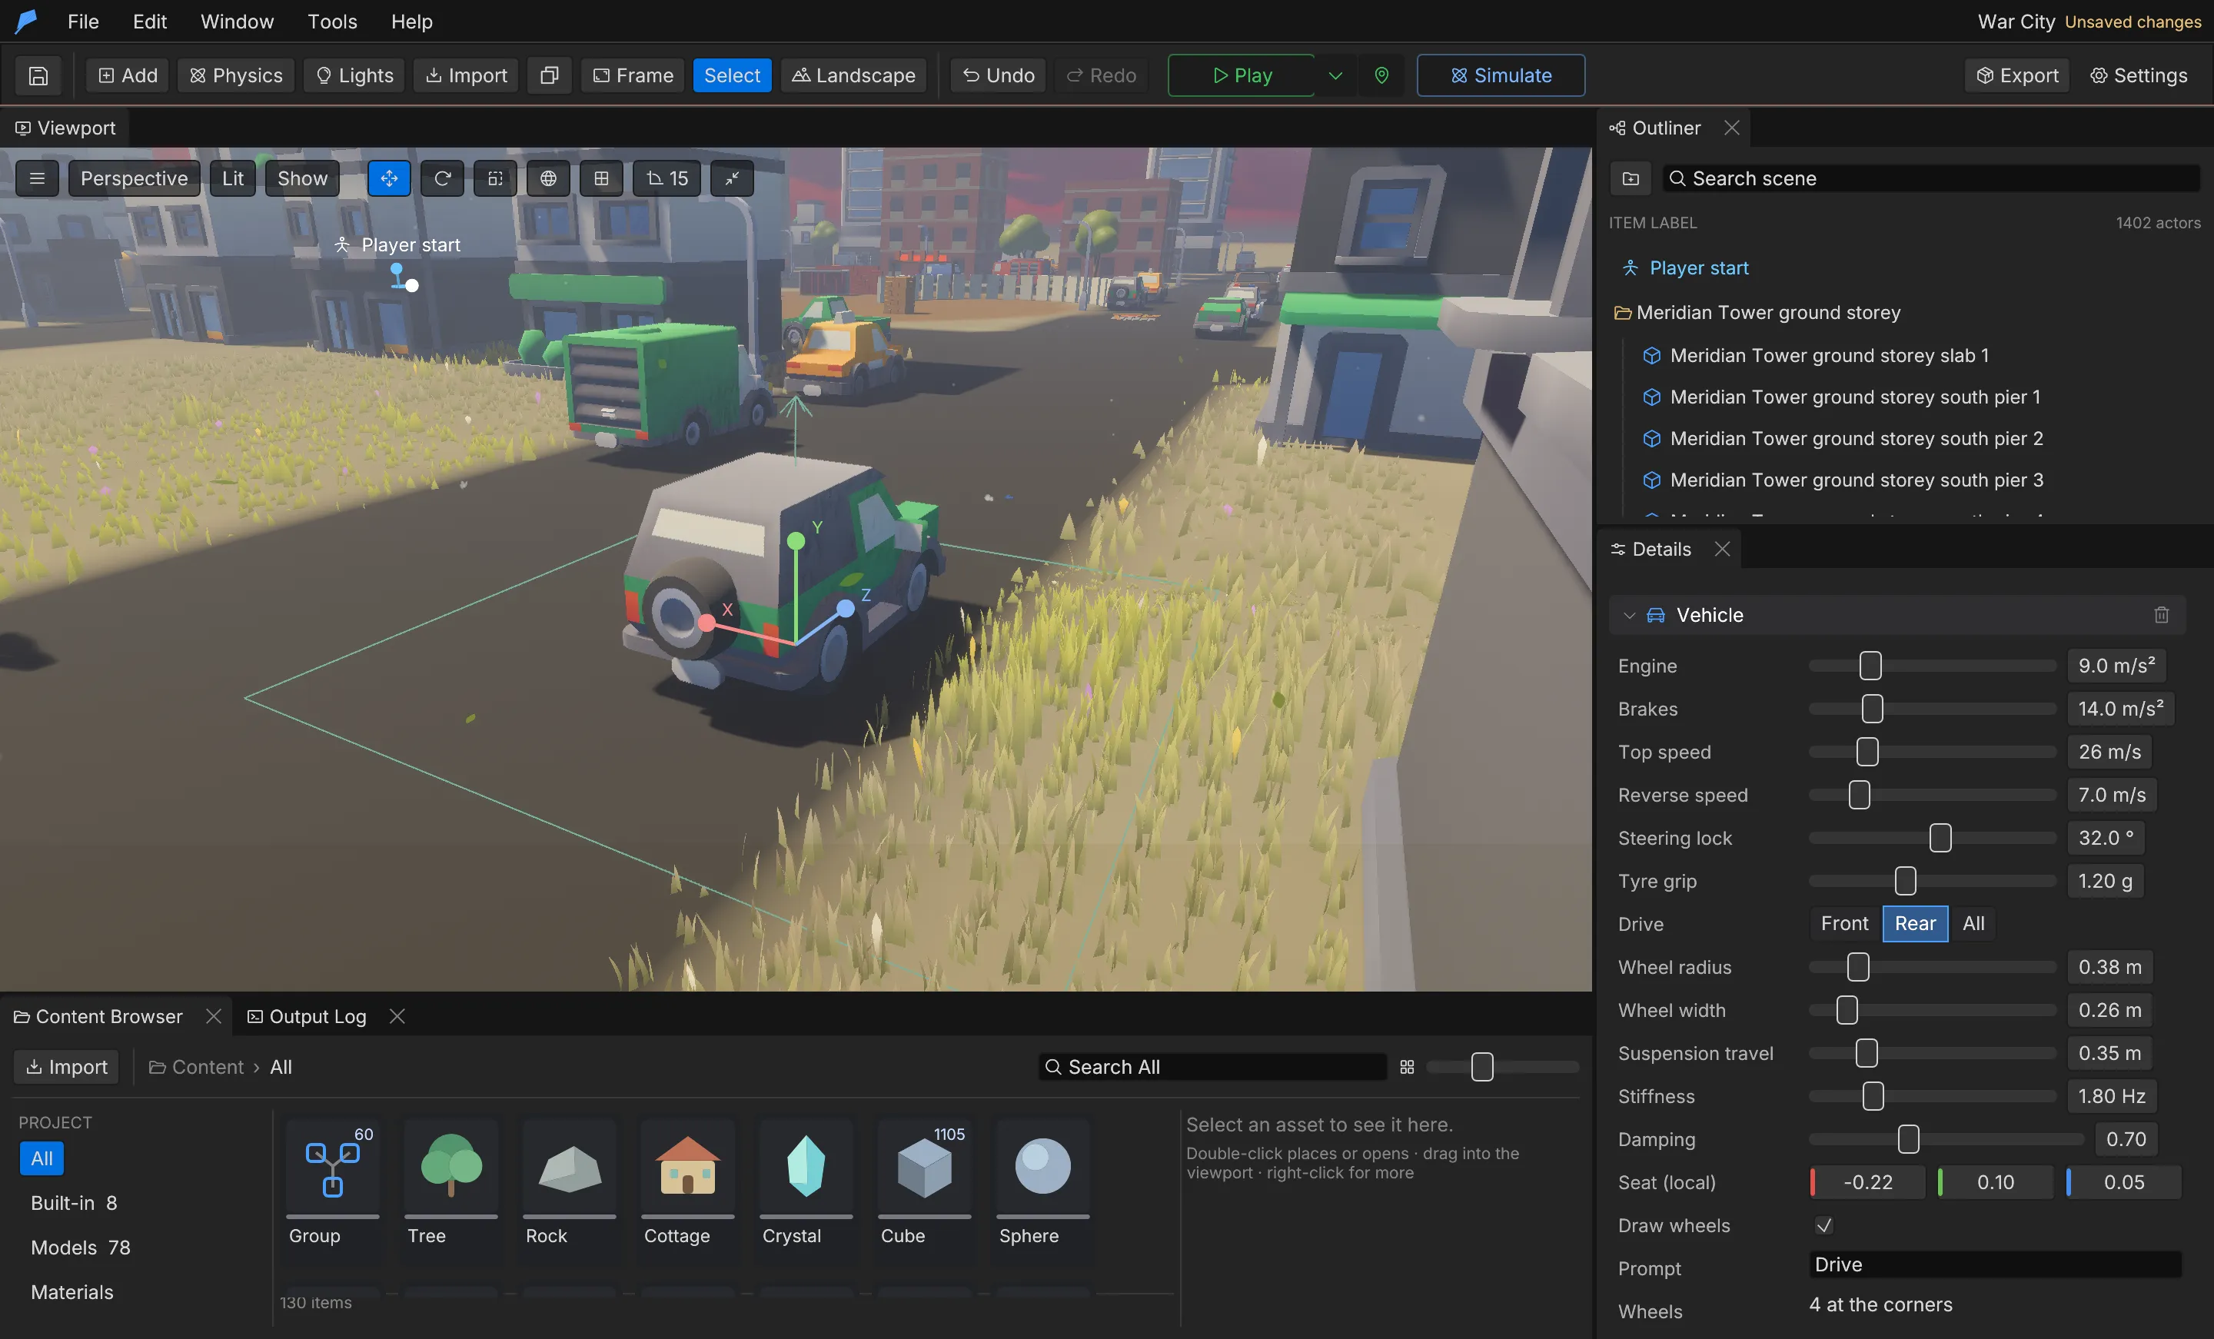This screenshot has width=2214, height=1339.
Task: Select the scale gizmo tool
Action: coord(495,179)
